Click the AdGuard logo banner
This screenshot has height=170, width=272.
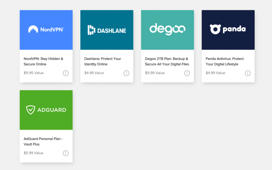46,110
